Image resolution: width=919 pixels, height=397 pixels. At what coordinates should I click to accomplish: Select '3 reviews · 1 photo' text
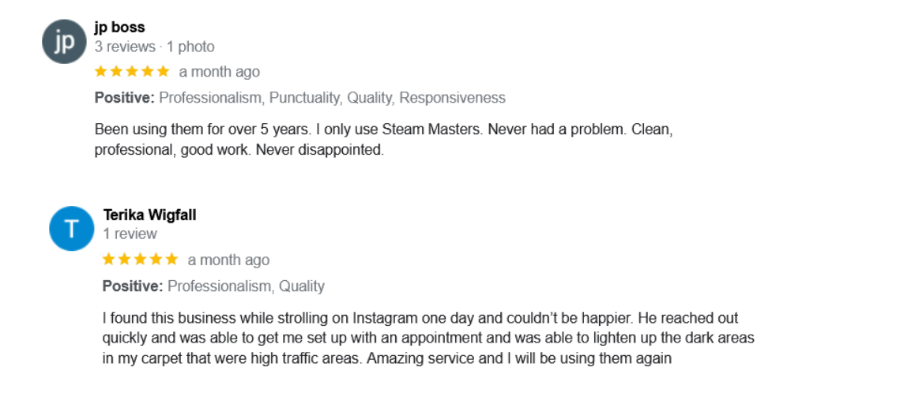tap(154, 47)
